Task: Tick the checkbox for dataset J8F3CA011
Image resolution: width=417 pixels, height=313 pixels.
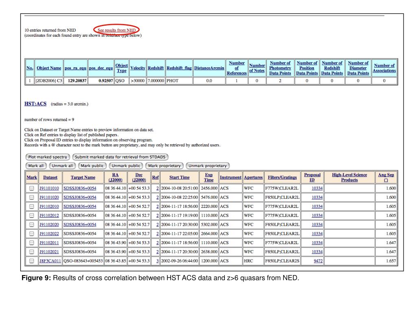Action: (x=32, y=261)
